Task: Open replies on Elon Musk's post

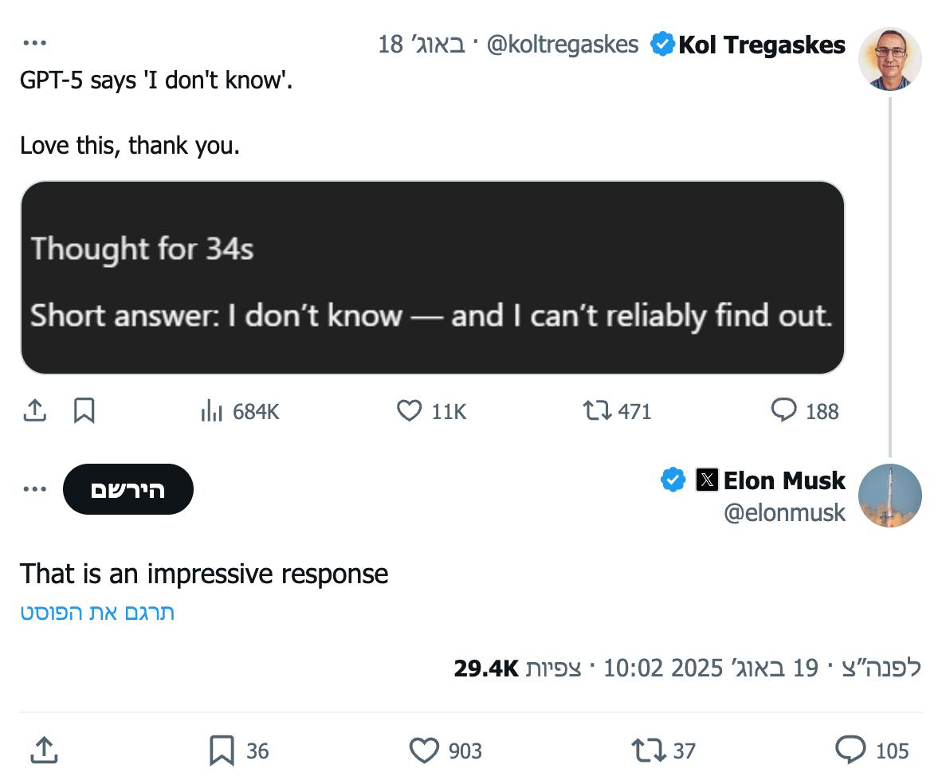Action: tap(850, 751)
